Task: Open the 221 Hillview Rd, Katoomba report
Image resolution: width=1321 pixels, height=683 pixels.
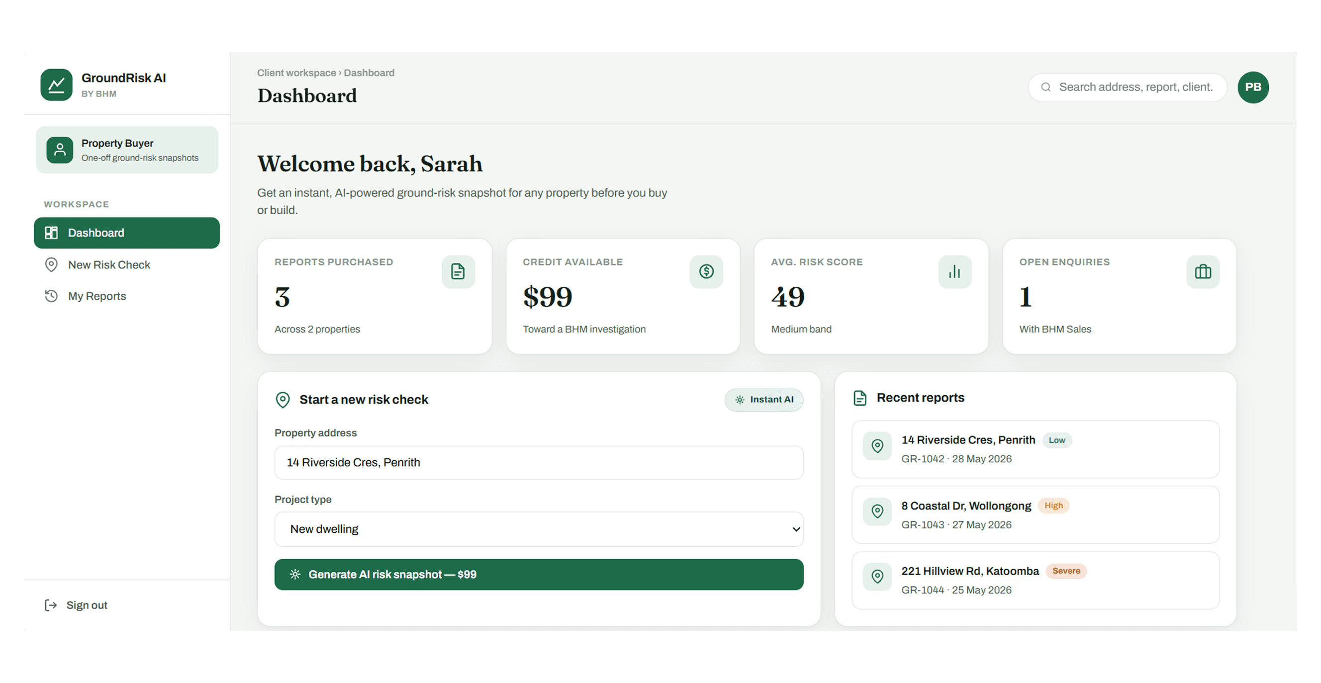Action: pos(1036,580)
